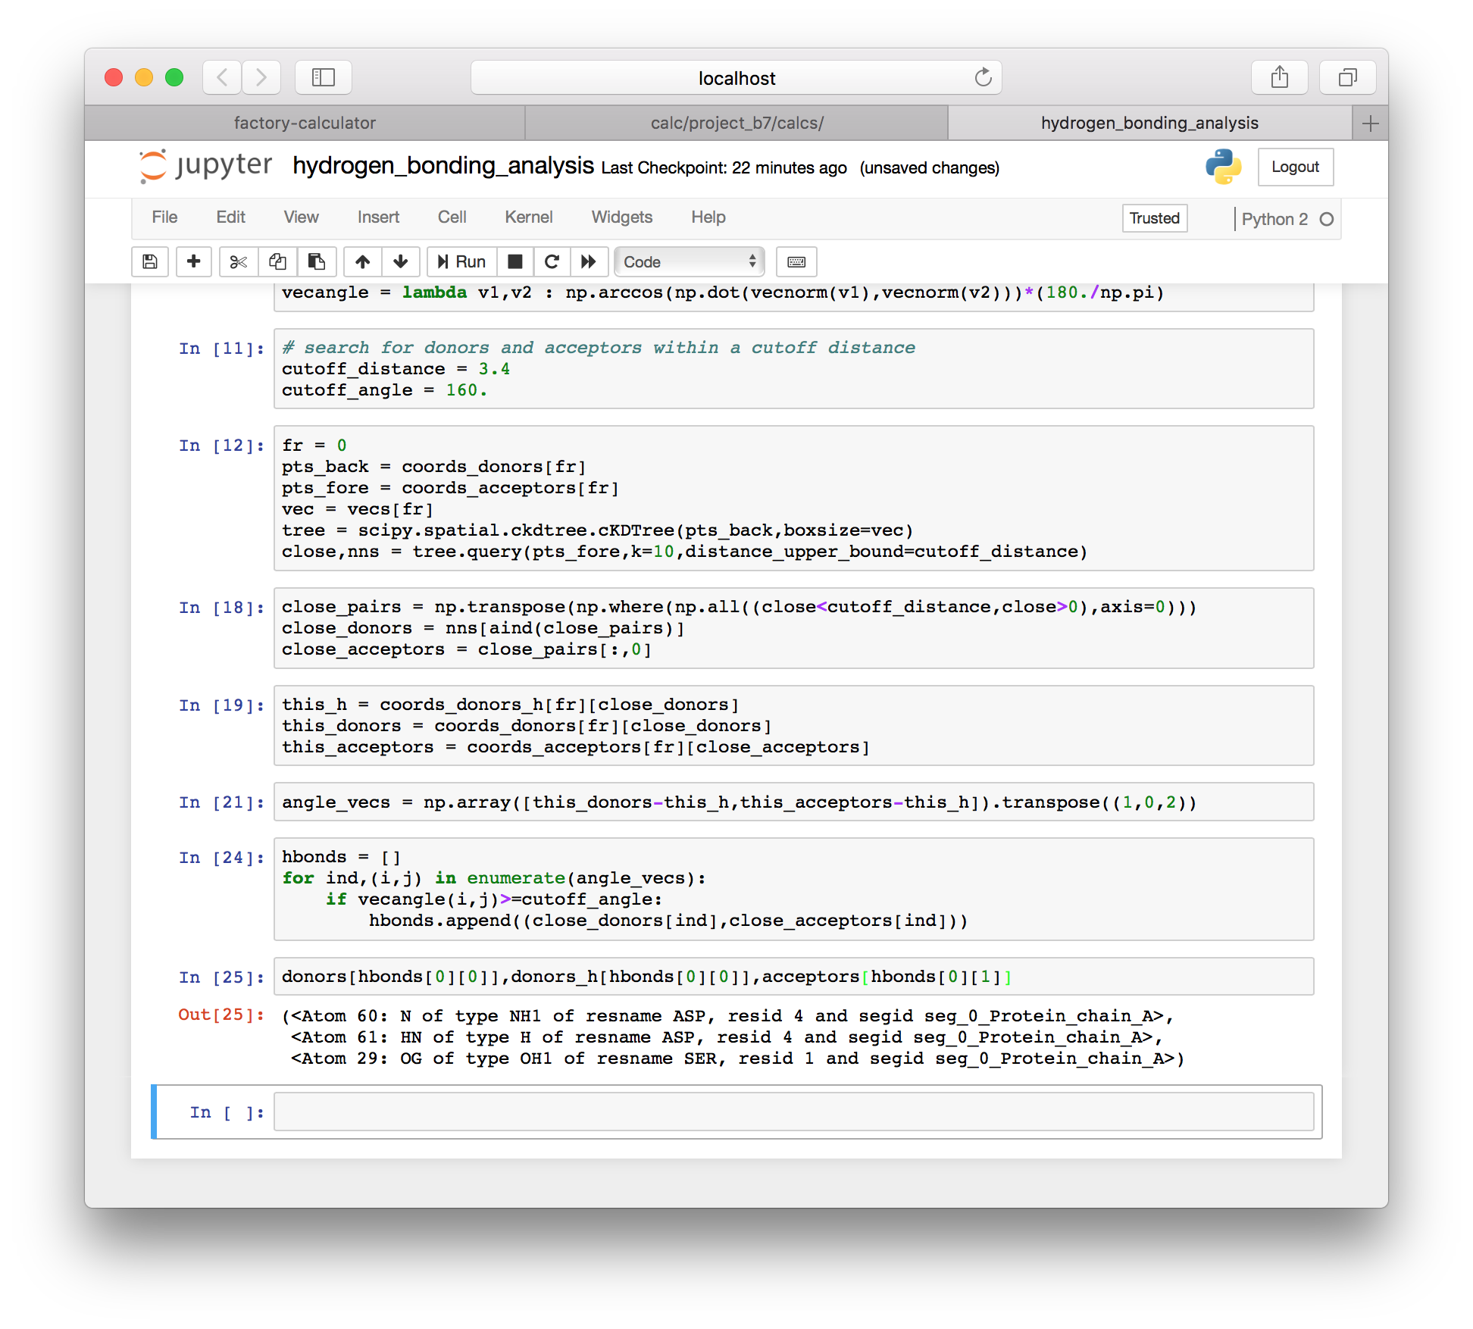Open the Widgets menu
The height and width of the screenshot is (1329, 1473).
point(621,217)
